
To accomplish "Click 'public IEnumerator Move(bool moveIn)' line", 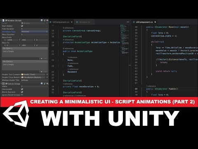I will click(167, 27).
